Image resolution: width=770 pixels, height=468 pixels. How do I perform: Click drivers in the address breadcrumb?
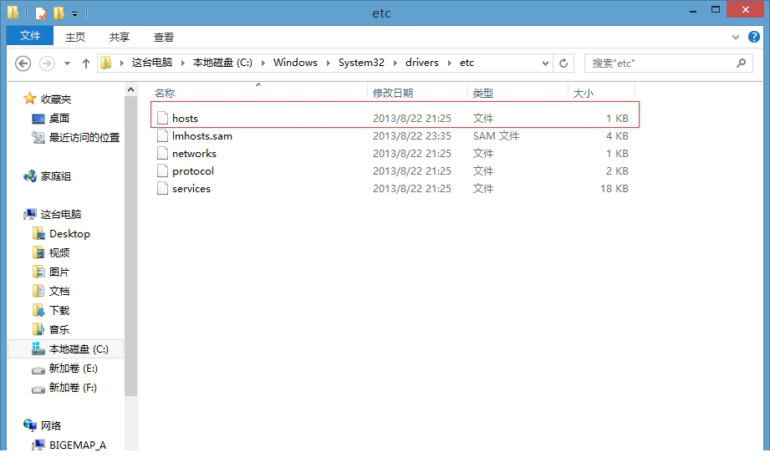[422, 63]
